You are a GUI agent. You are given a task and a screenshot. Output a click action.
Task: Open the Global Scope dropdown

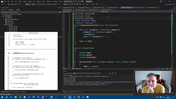click(117, 12)
